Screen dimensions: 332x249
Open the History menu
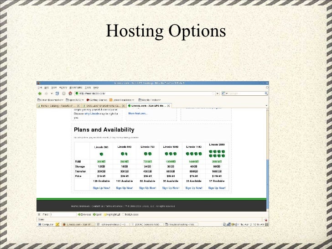[63, 88]
